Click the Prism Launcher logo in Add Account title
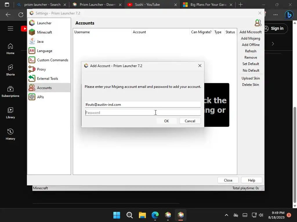Image resolution: width=297 pixels, height=222 pixels. pos(86,66)
